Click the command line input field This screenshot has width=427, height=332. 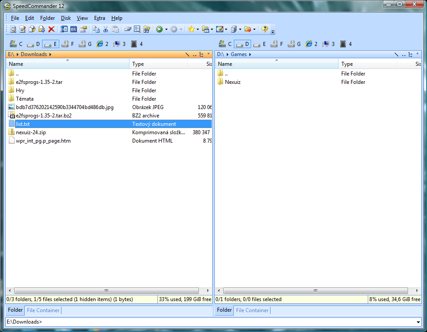[x=210, y=322]
